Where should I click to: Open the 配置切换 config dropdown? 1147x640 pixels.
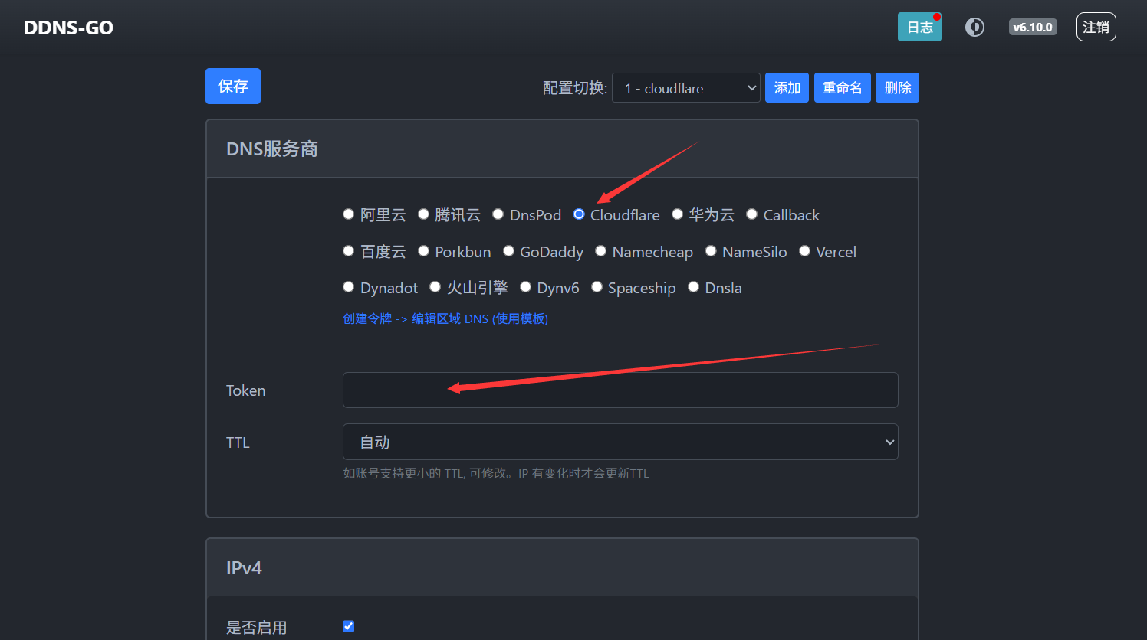[685, 88]
